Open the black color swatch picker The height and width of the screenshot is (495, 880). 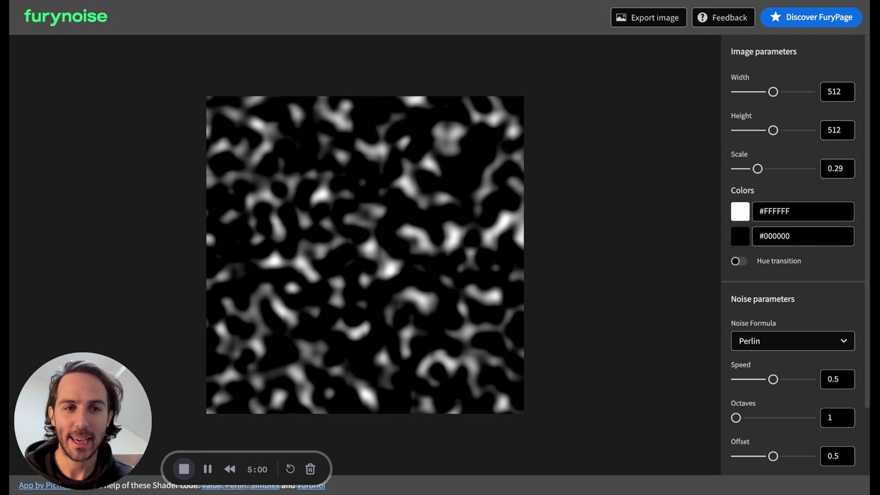(740, 236)
